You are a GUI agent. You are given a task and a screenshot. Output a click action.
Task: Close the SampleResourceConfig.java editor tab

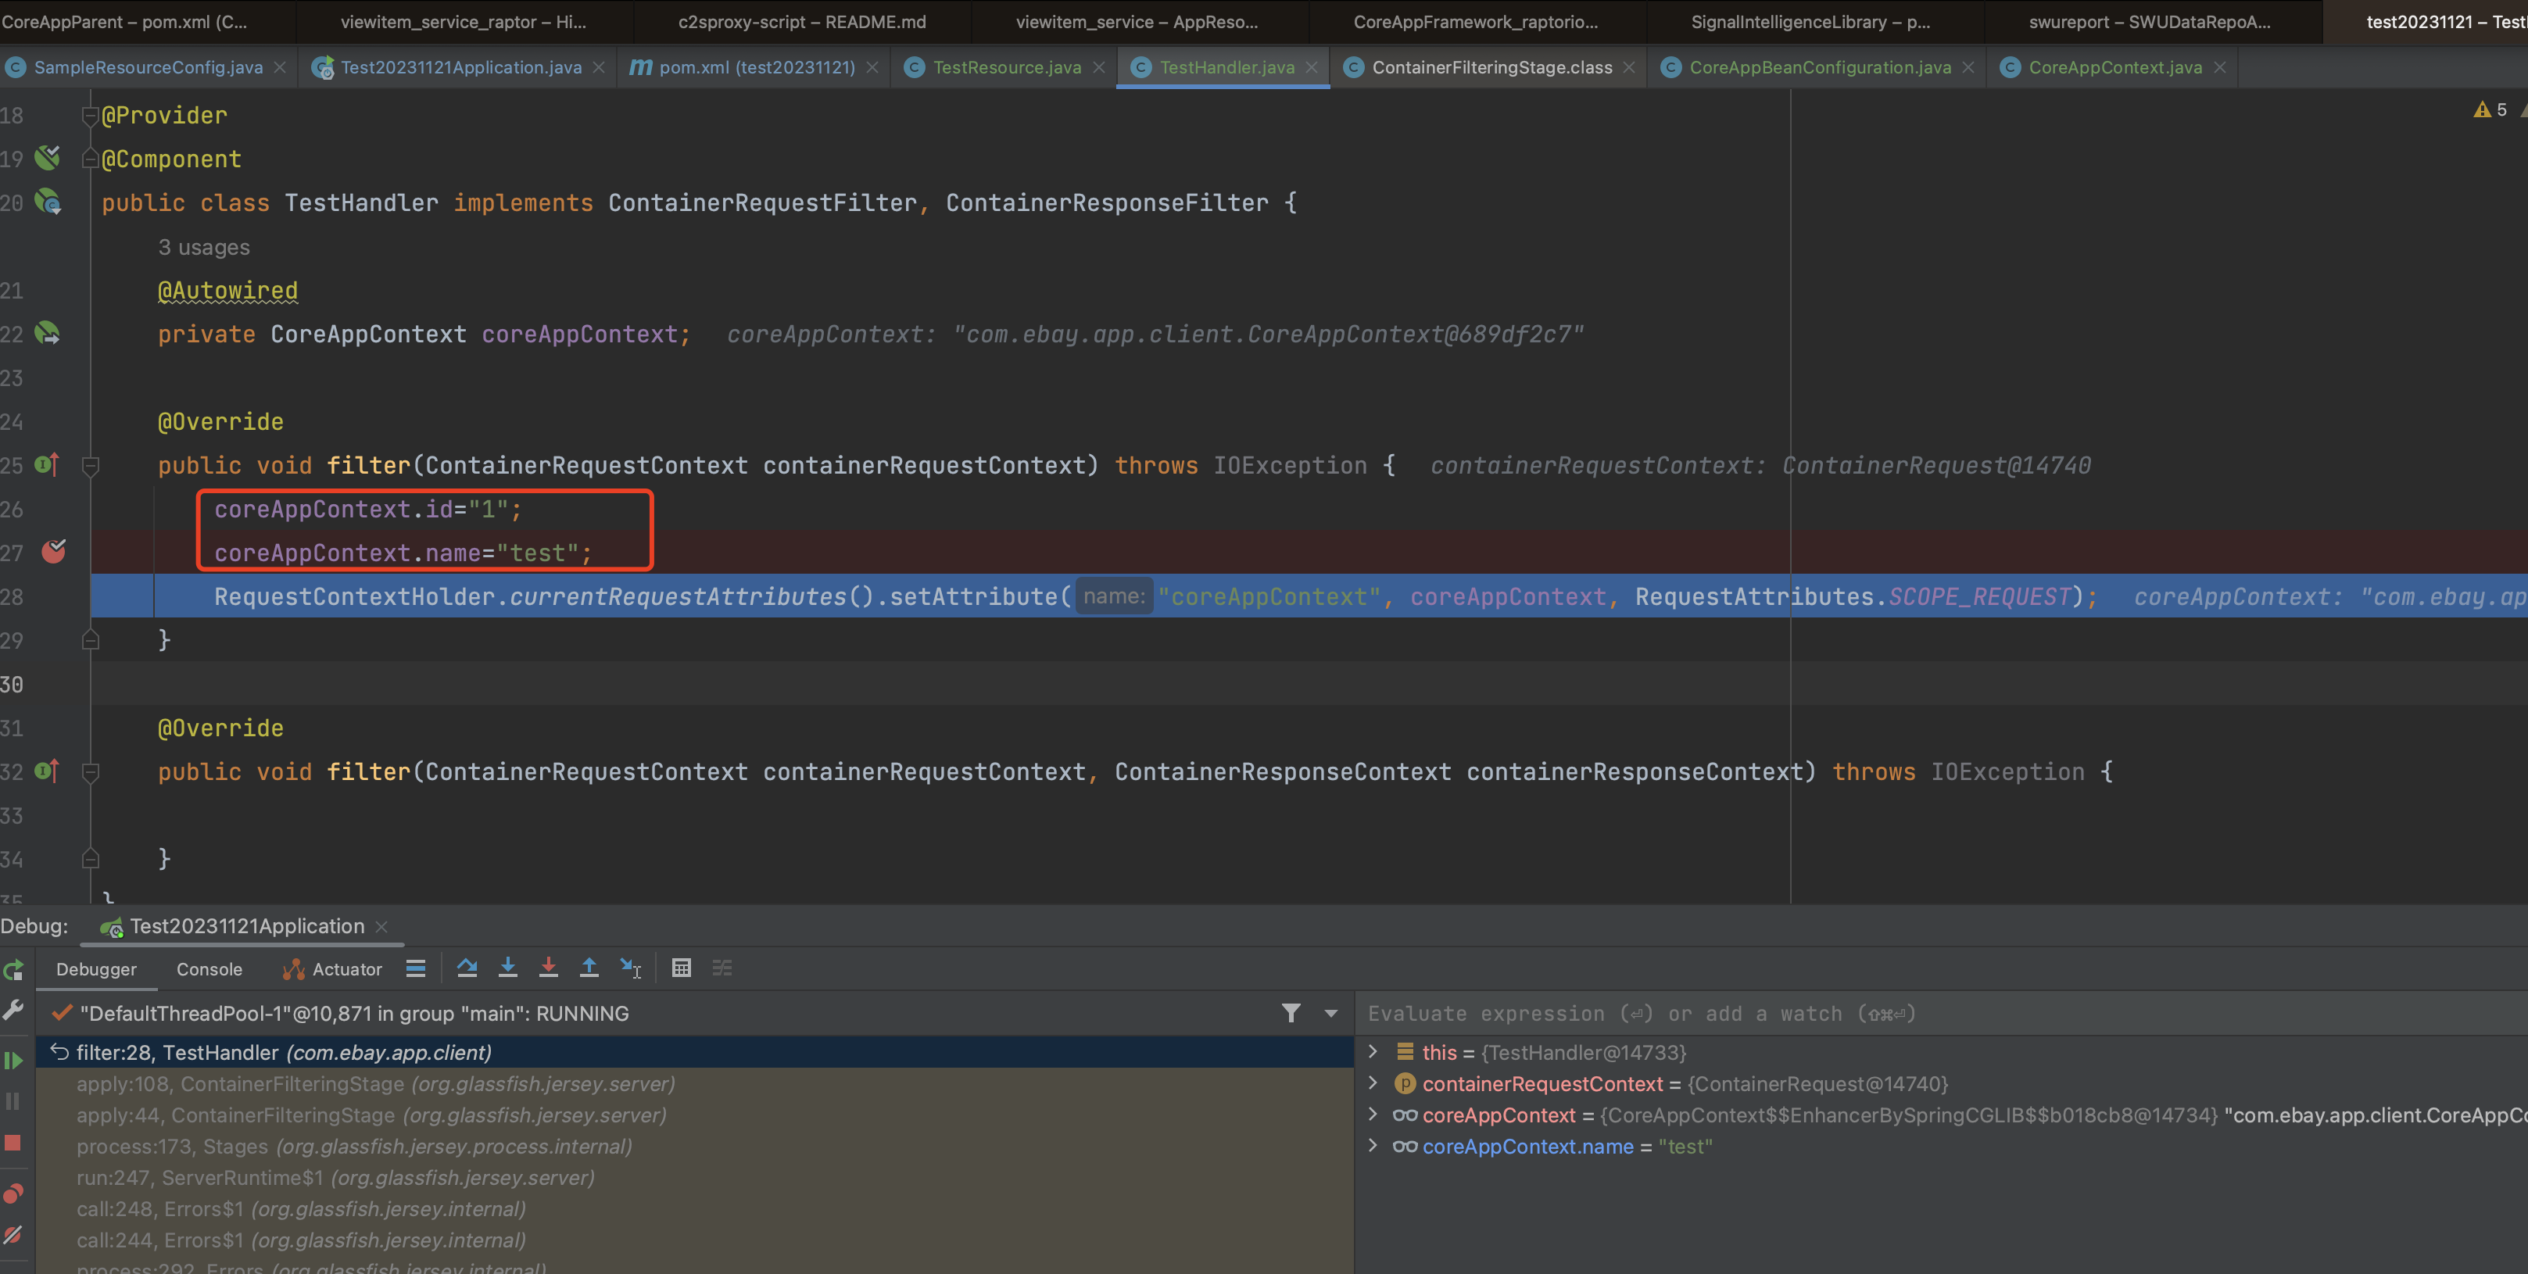[x=281, y=66]
